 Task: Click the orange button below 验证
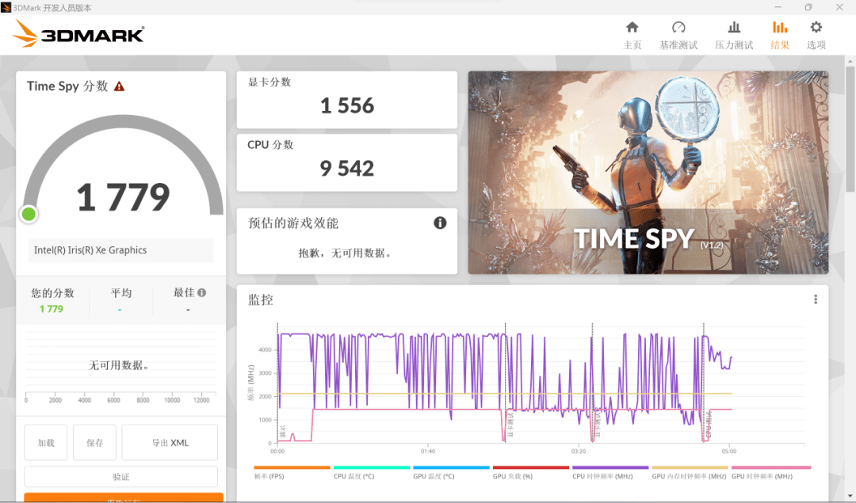(124, 497)
